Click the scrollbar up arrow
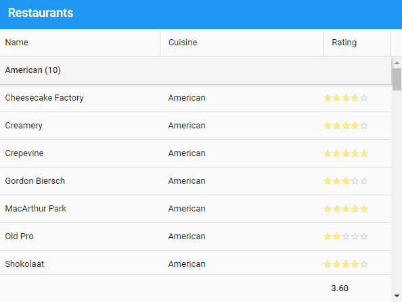 click(x=397, y=63)
